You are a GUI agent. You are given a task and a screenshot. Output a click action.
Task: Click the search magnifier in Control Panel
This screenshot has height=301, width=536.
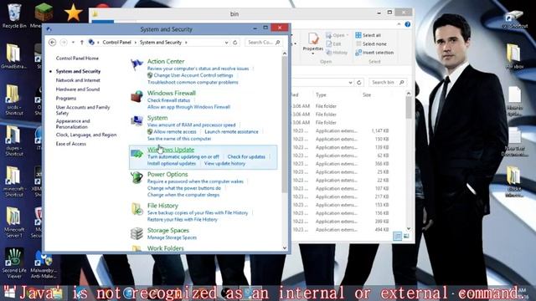(277, 43)
